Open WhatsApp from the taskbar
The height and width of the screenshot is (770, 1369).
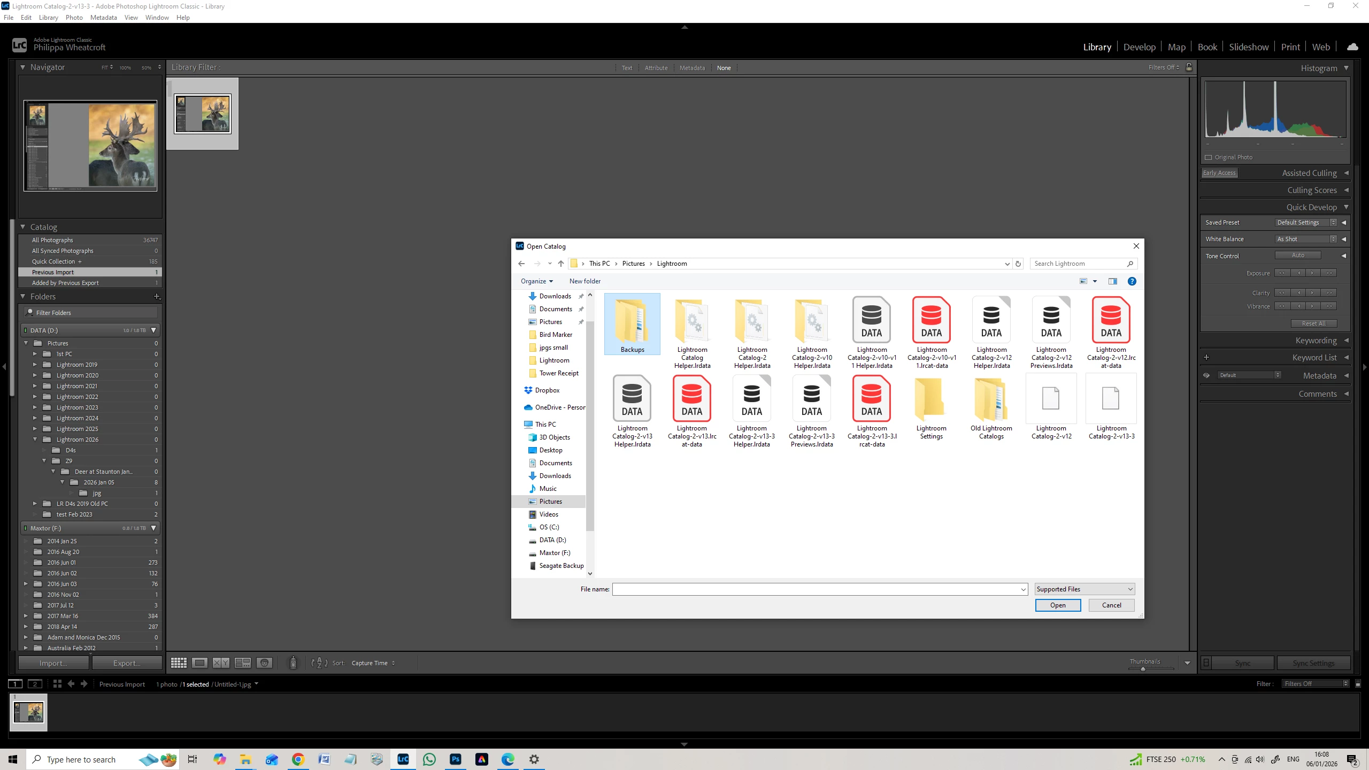click(x=429, y=759)
